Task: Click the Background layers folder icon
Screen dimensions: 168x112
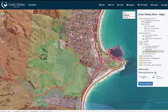Action: [x=141, y=18]
